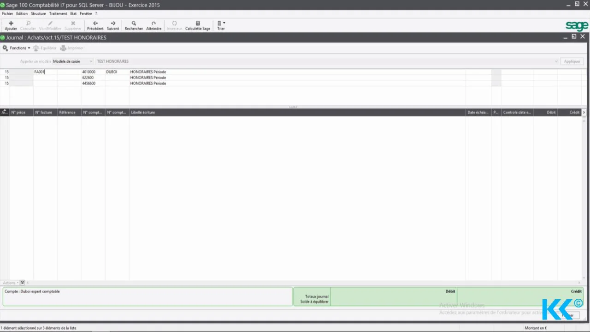This screenshot has width=590, height=332.
Task: Open the Actions dropdown at grid bottom
Action: [10, 283]
